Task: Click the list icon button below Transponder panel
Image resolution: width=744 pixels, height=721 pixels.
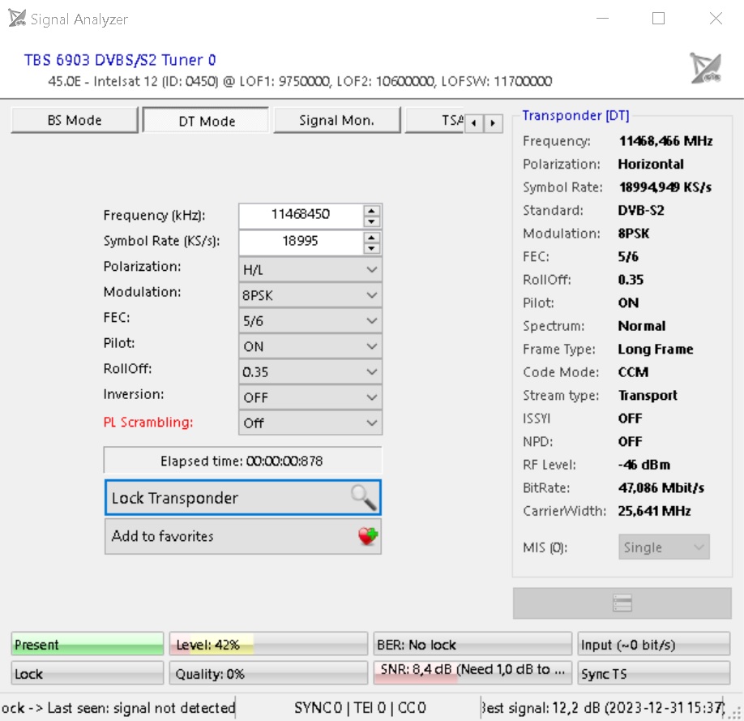Action: click(622, 603)
